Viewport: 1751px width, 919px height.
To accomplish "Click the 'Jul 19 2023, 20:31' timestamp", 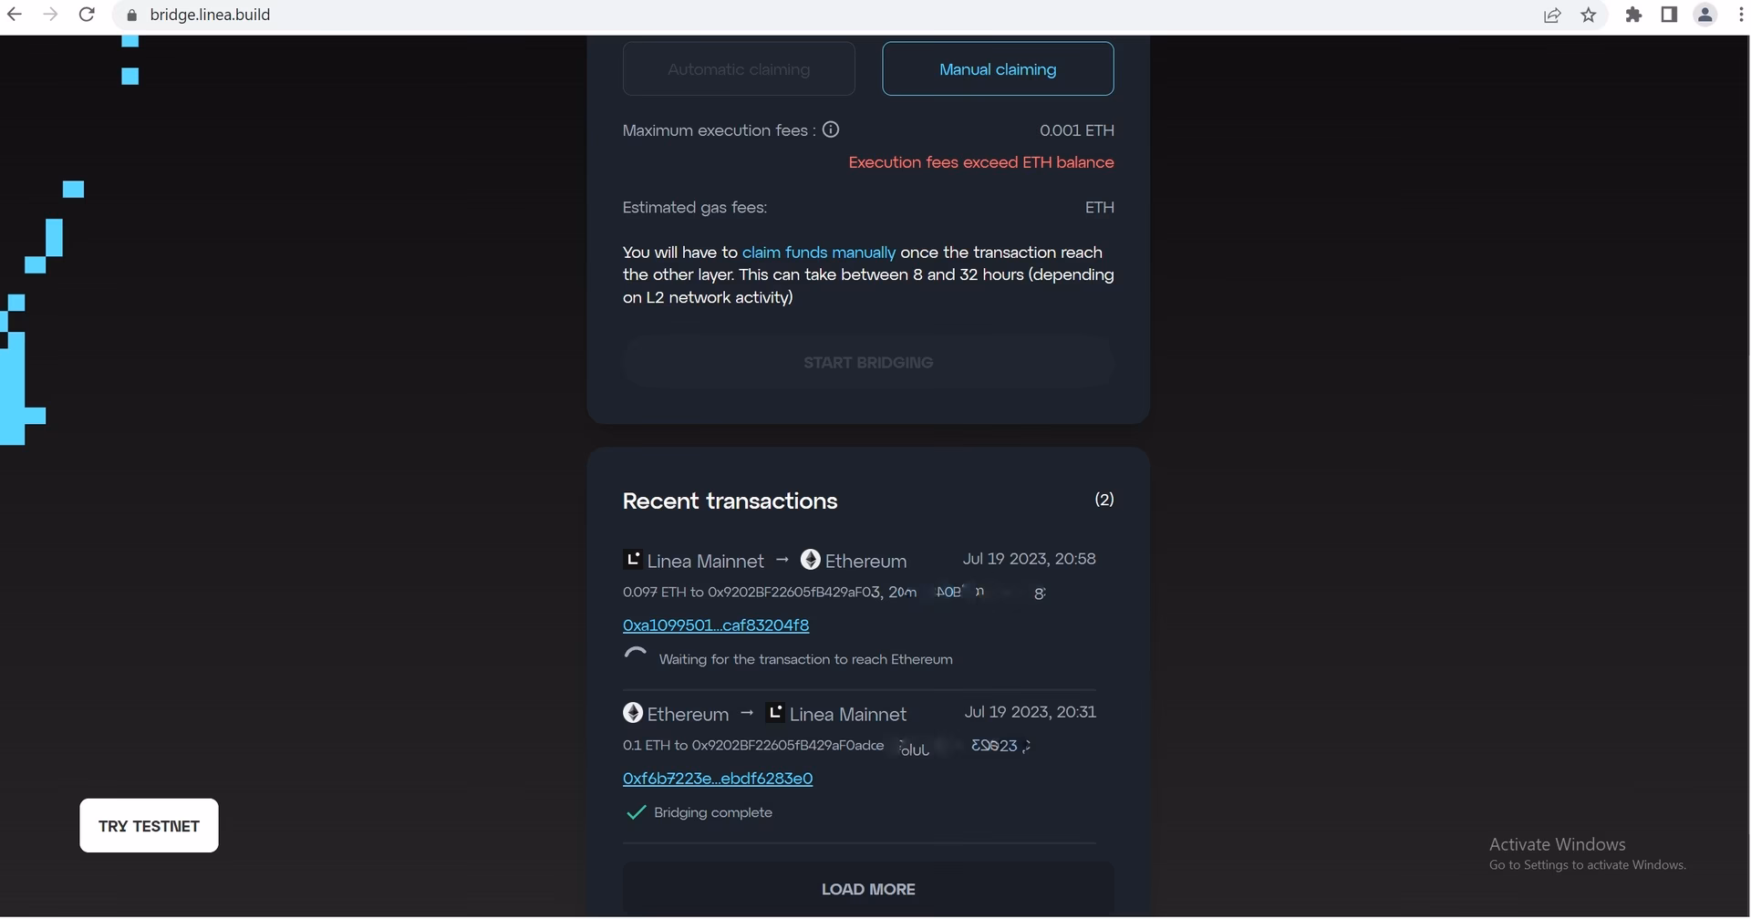I will coord(1031,712).
